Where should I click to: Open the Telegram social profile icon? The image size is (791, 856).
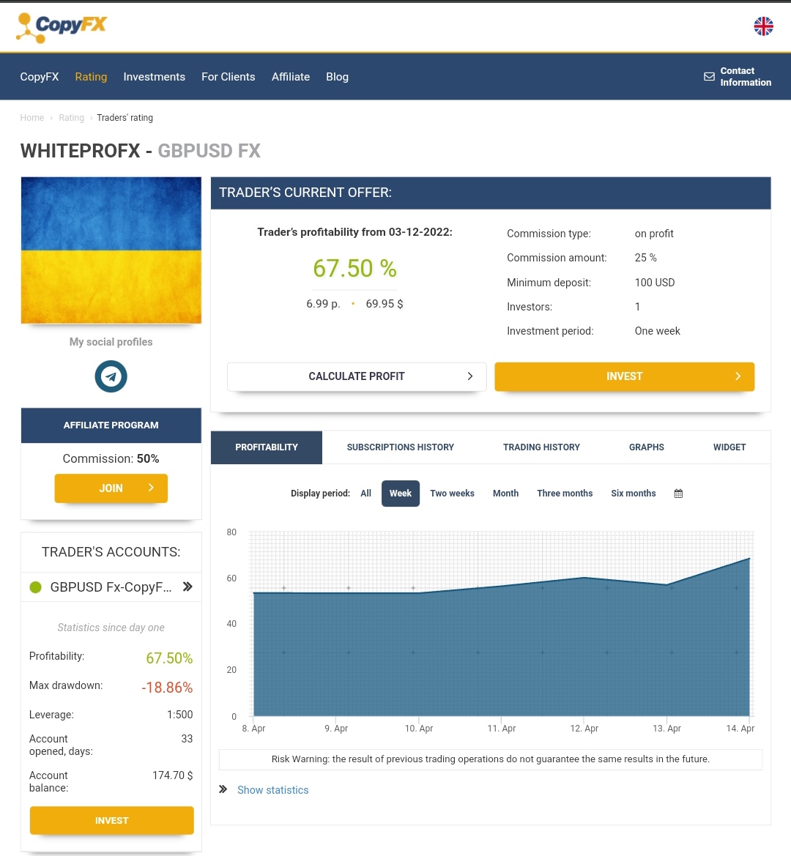(111, 376)
